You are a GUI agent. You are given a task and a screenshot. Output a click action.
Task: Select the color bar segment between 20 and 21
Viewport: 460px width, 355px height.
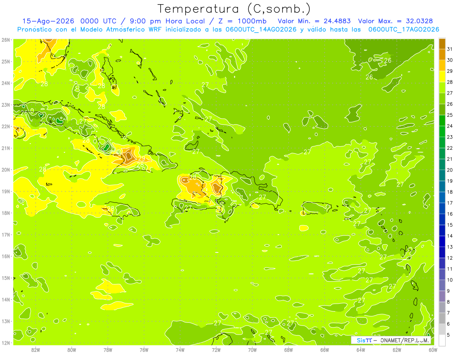(442, 164)
